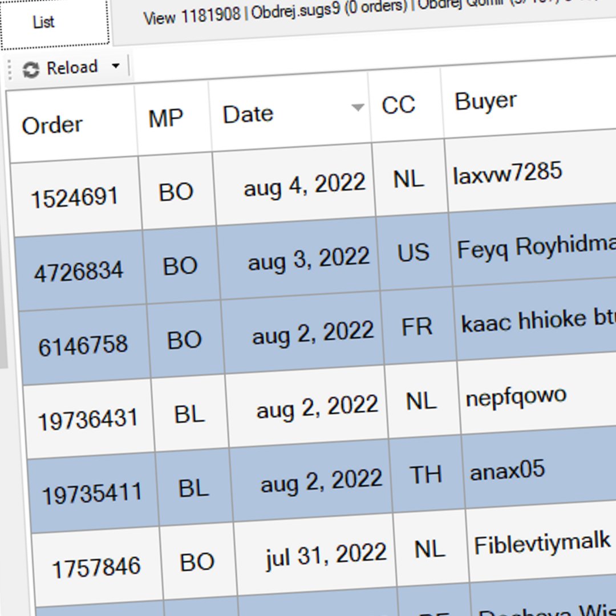The image size is (616, 616).
Task: Click BL cell in order 19736431 row
Action: click(189, 414)
